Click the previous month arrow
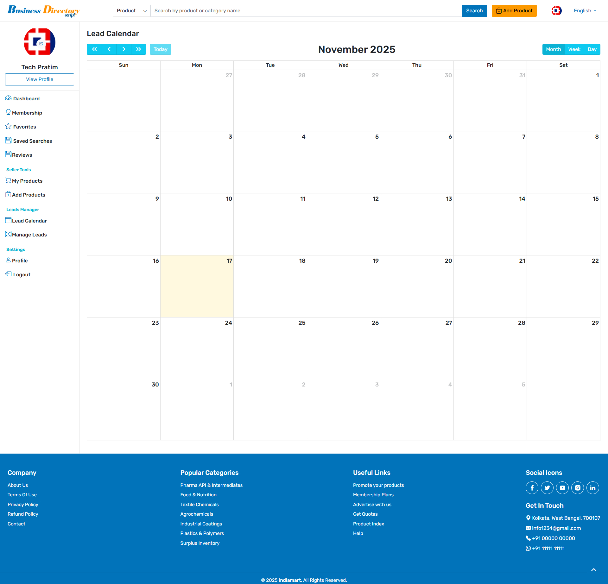Screen dimensions: 608x584 (x=109, y=49)
